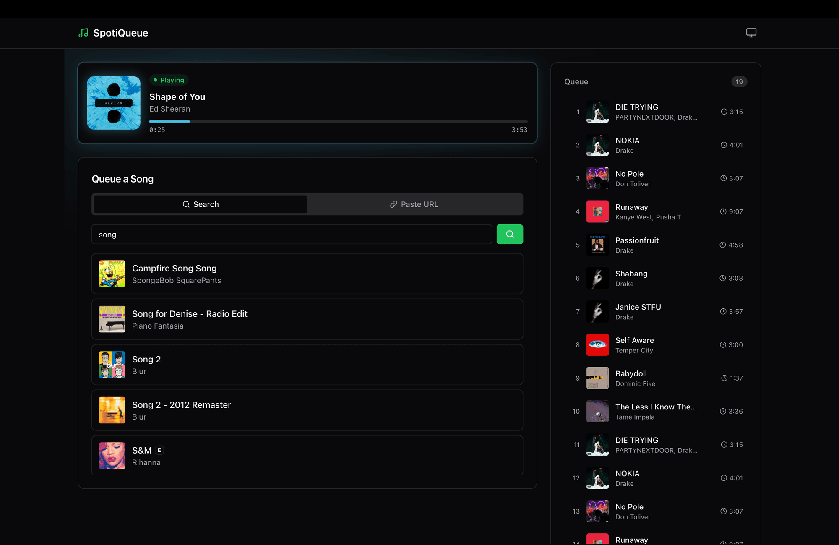
Task: Select Passionfruit in the queue
Action: 656,245
